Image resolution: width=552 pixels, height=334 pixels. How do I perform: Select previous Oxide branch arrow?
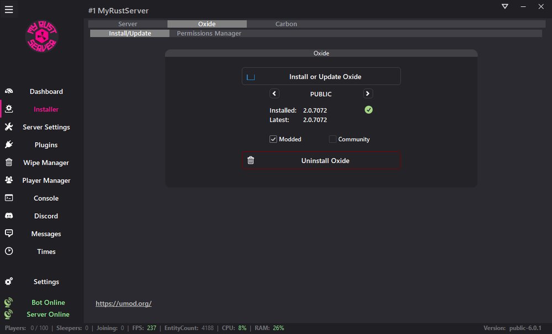pos(274,94)
